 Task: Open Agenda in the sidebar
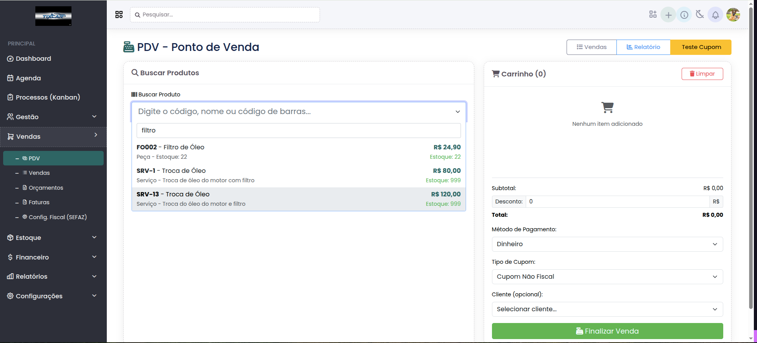(x=28, y=78)
